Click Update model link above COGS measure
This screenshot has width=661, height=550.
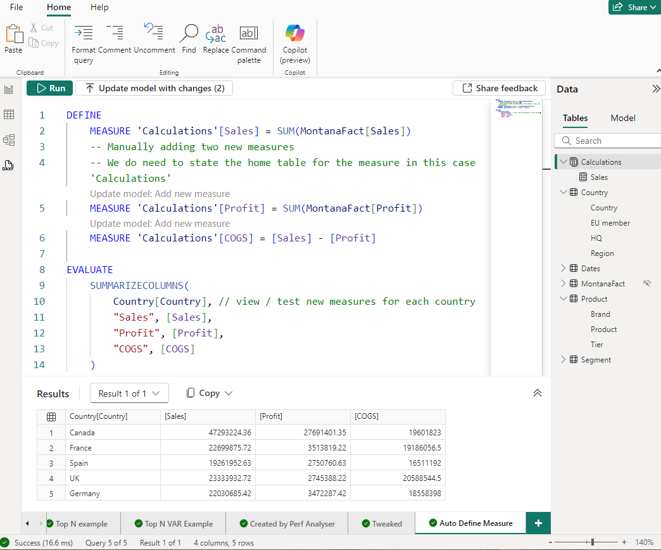[160, 224]
